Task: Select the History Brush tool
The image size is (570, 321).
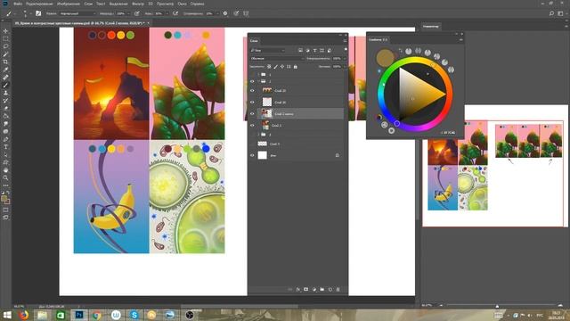Action: (5, 101)
